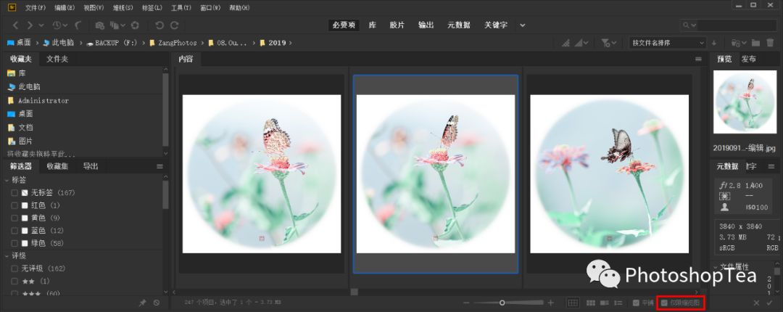Click the pin filter icon
Screen dimensions: 783x312
coord(142,303)
